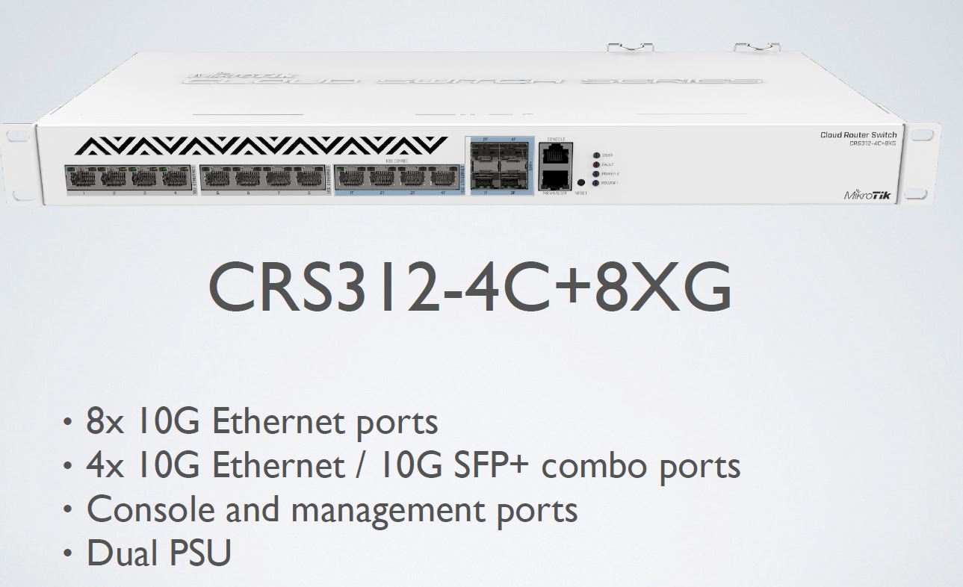This screenshot has width=963, height=587.
Task: Click the red FAULT LED indicator
Action: tap(596, 164)
